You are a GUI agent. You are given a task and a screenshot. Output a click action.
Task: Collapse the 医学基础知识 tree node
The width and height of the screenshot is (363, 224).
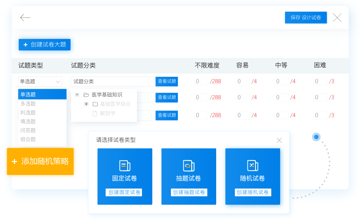point(77,95)
